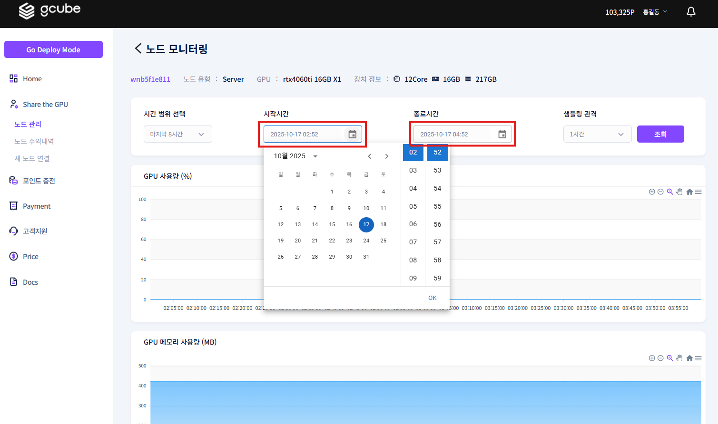The image size is (718, 424).
Task: Activate pan tool on GPU 메모리 사용량 chart
Action: tap(679, 358)
